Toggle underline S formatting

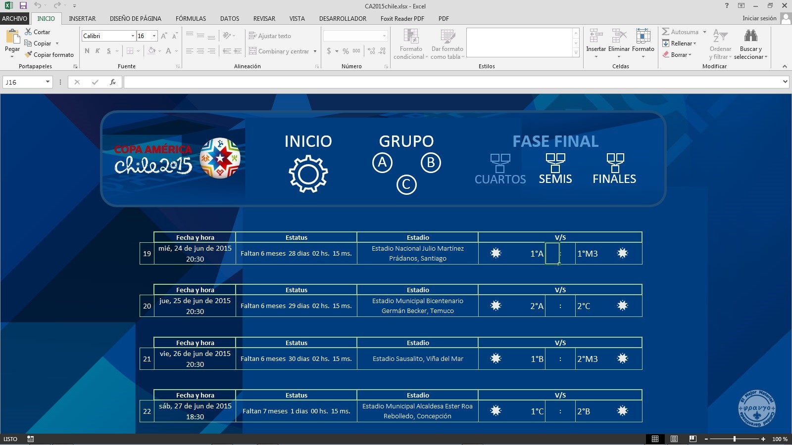coord(109,51)
